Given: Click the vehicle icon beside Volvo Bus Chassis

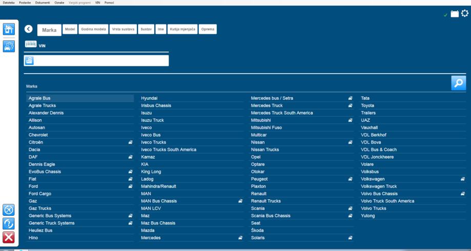Looking at the screenshot, I should coord(463,194).
